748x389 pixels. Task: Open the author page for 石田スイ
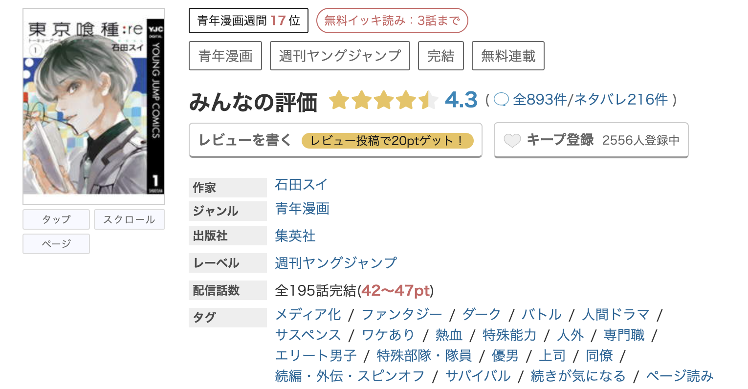[300, 185]
